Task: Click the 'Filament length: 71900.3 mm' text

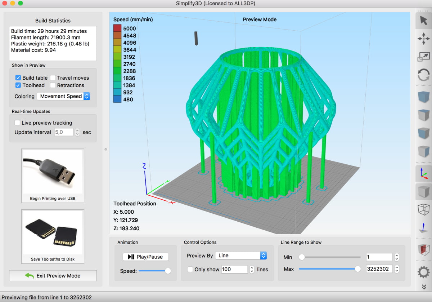Action: (x=46, y=37)
